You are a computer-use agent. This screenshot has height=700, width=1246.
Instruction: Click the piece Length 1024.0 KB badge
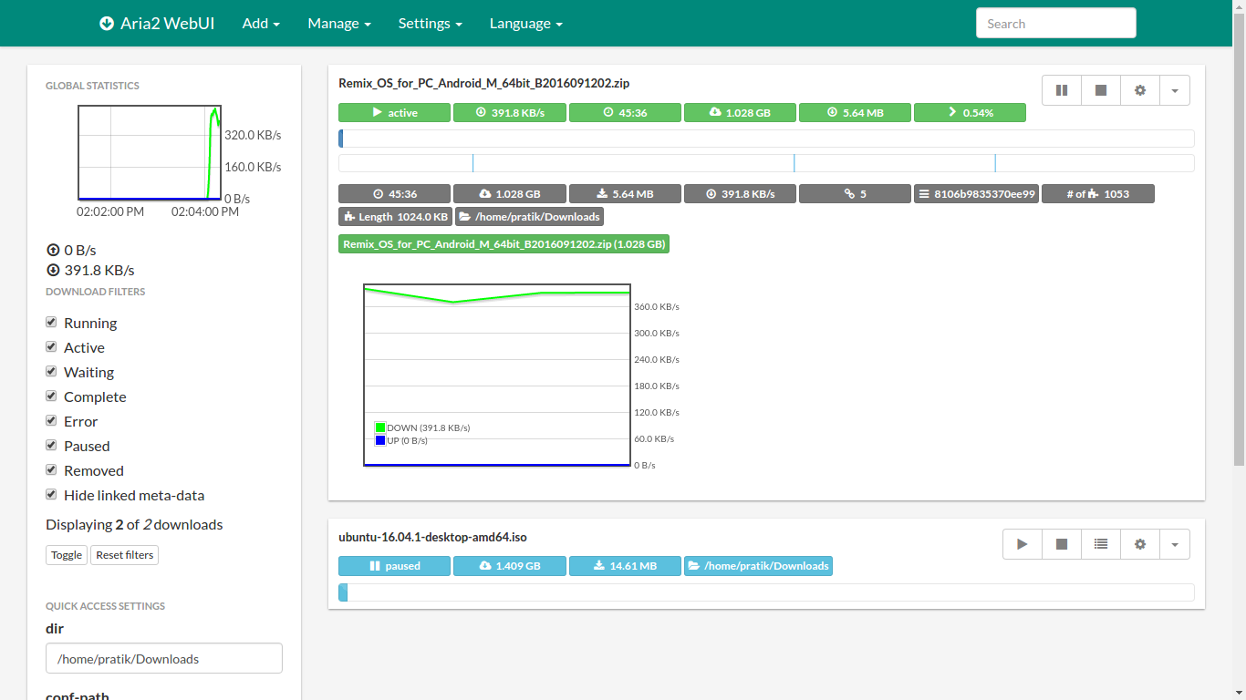395,217
